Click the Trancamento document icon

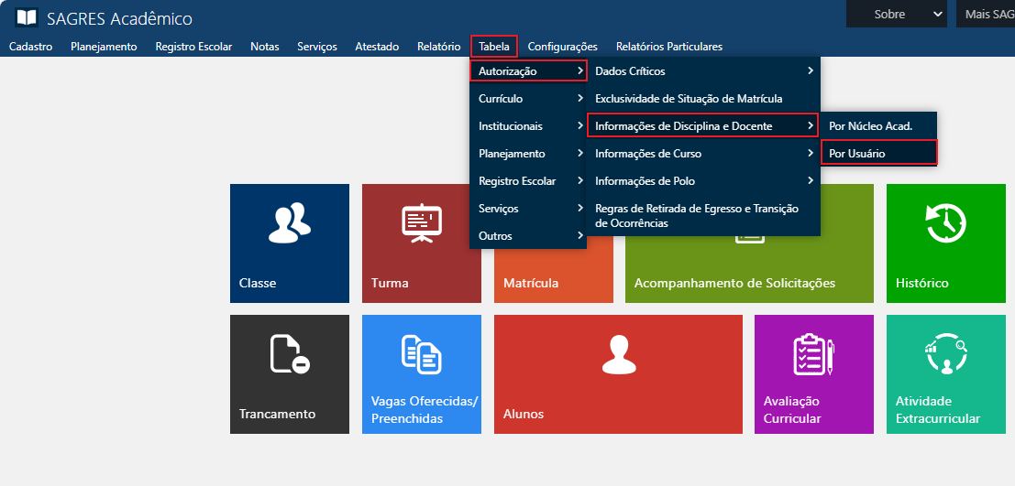coord(289,354)
